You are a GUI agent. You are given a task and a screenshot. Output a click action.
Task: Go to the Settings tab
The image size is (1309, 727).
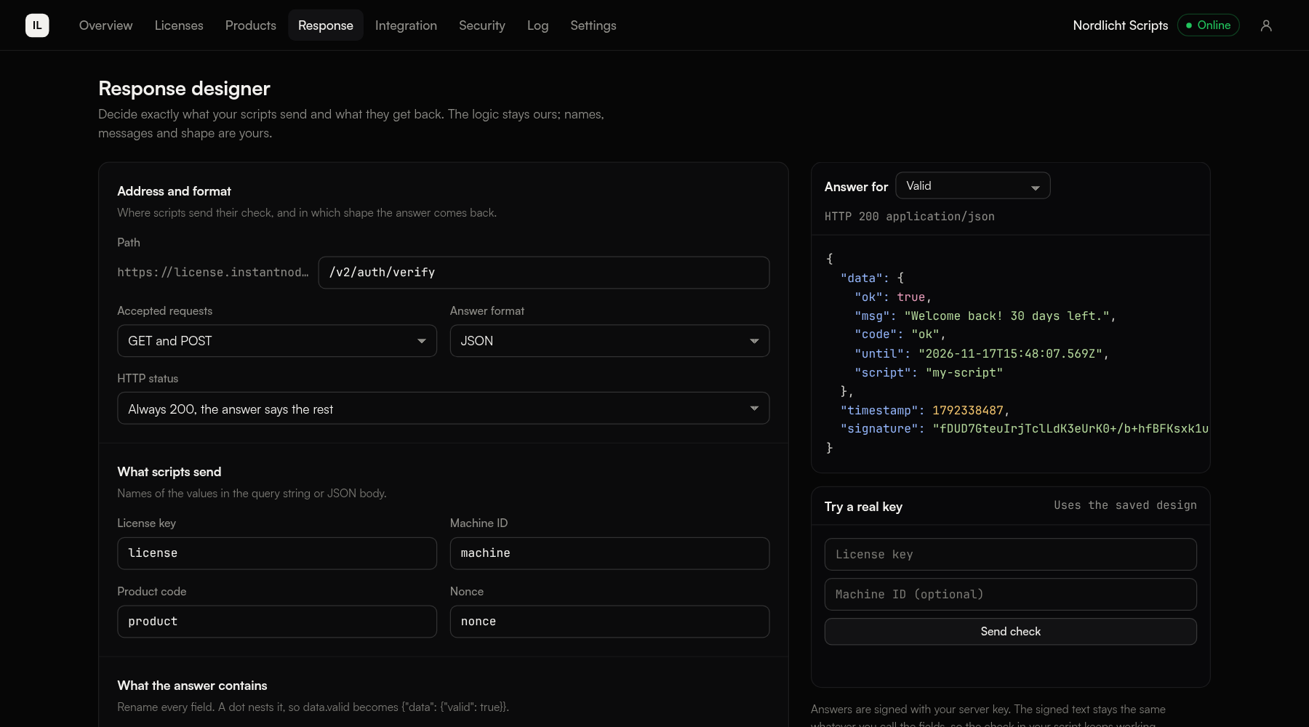tap(593, 25)
